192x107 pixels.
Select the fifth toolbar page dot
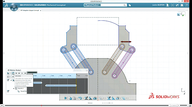tap(109, 103)
